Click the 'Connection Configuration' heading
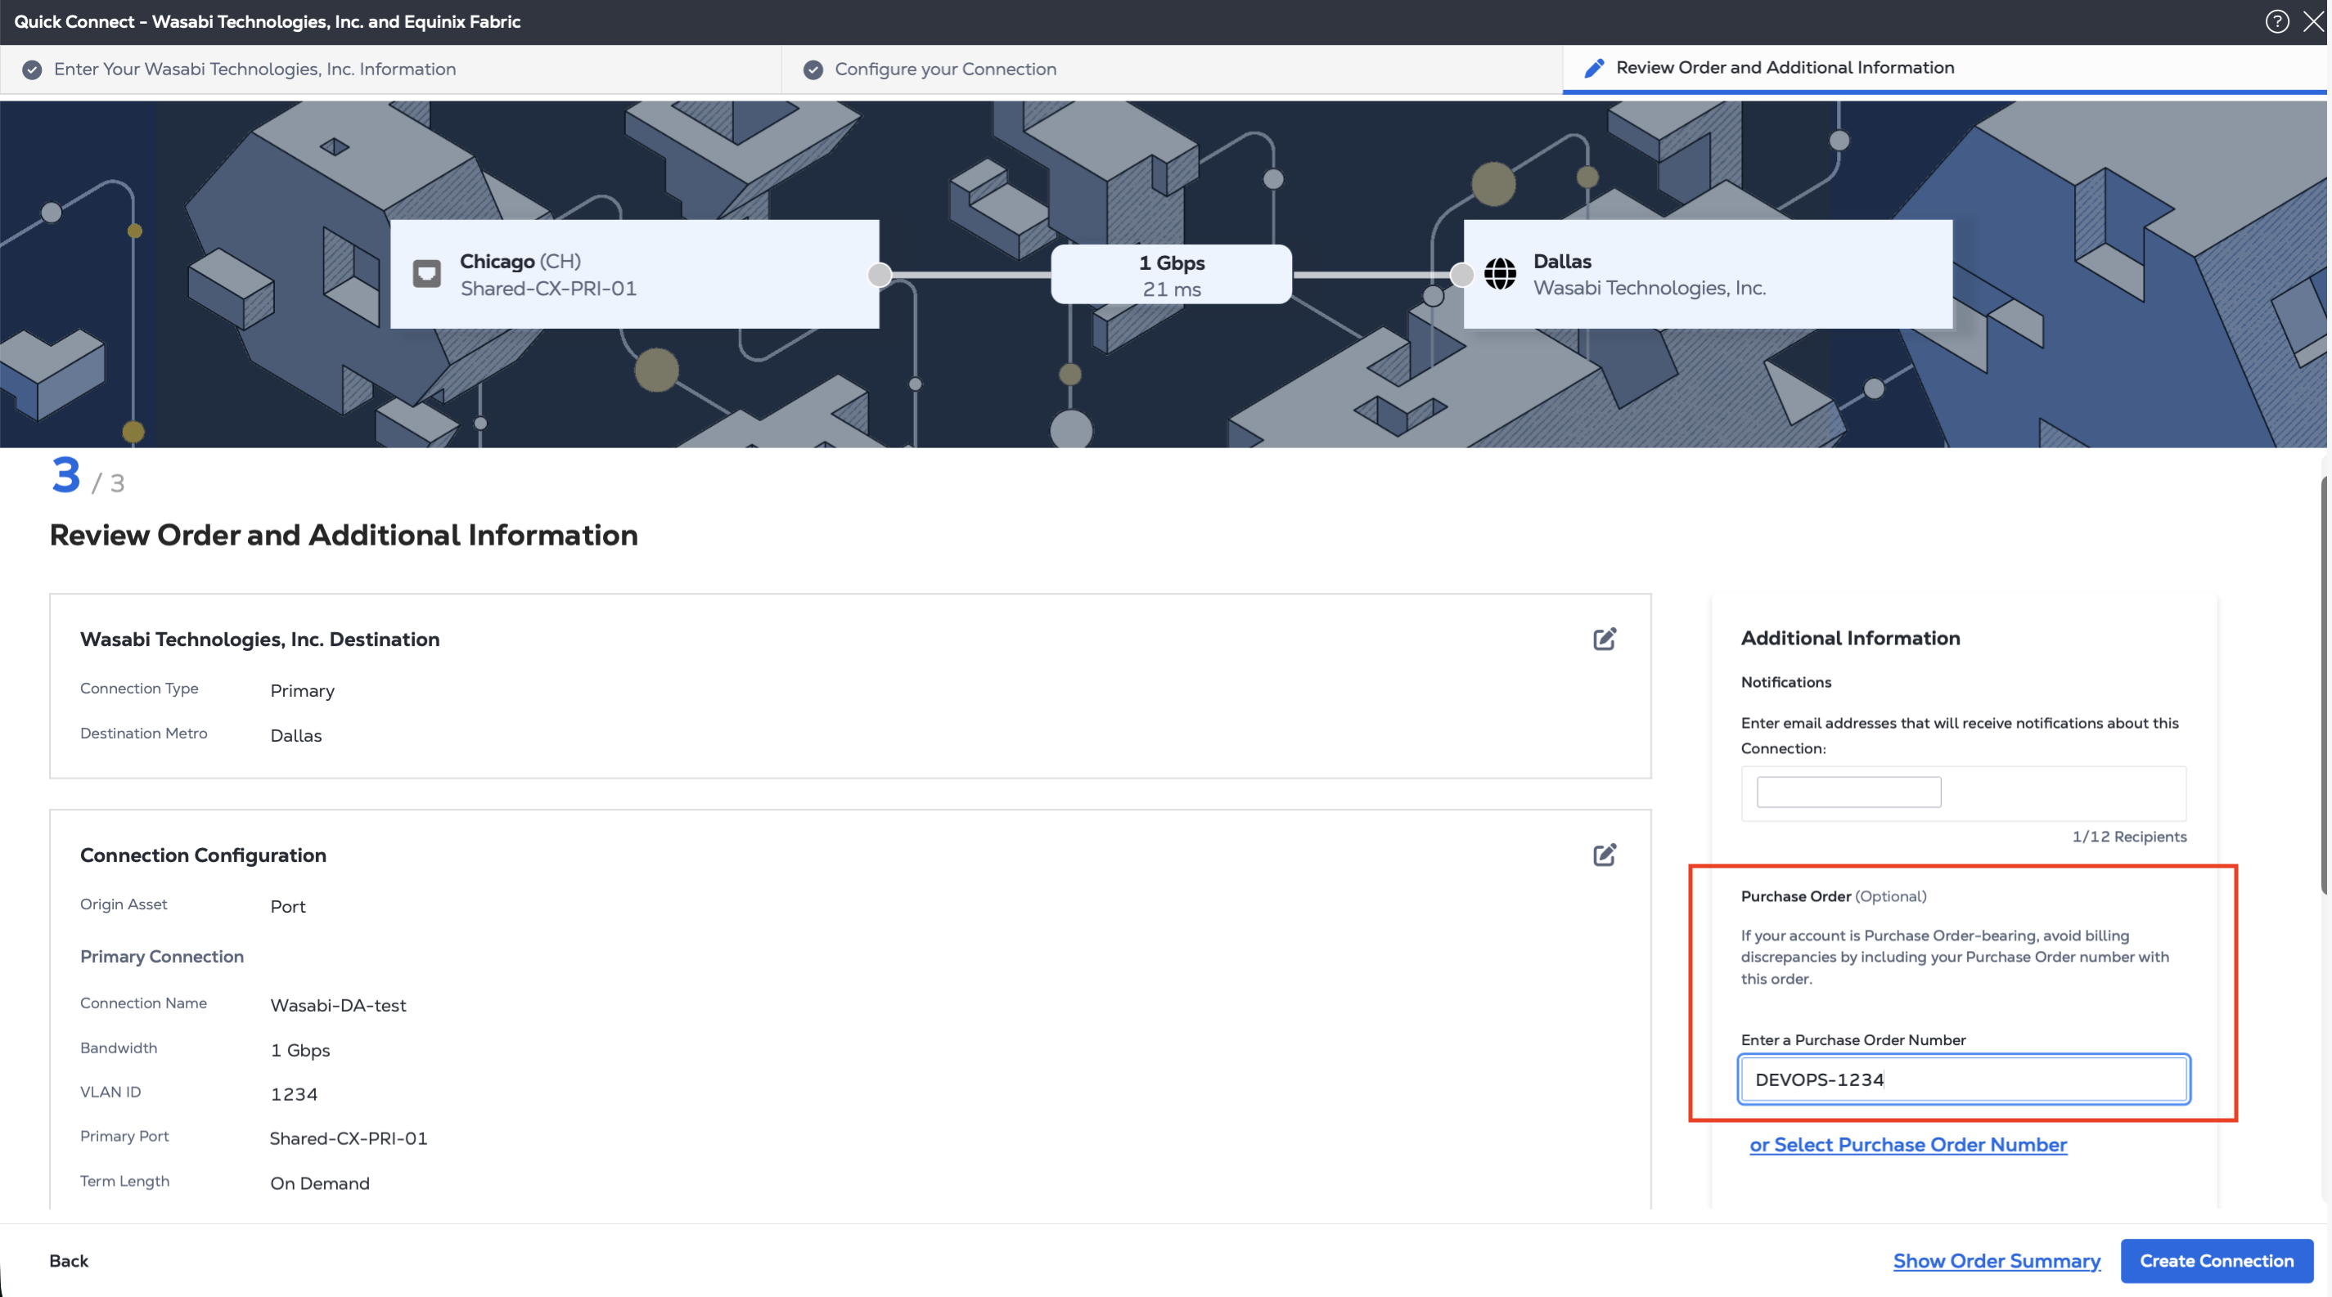The width and height of the screenshot is (2332, 1297). 204,855
